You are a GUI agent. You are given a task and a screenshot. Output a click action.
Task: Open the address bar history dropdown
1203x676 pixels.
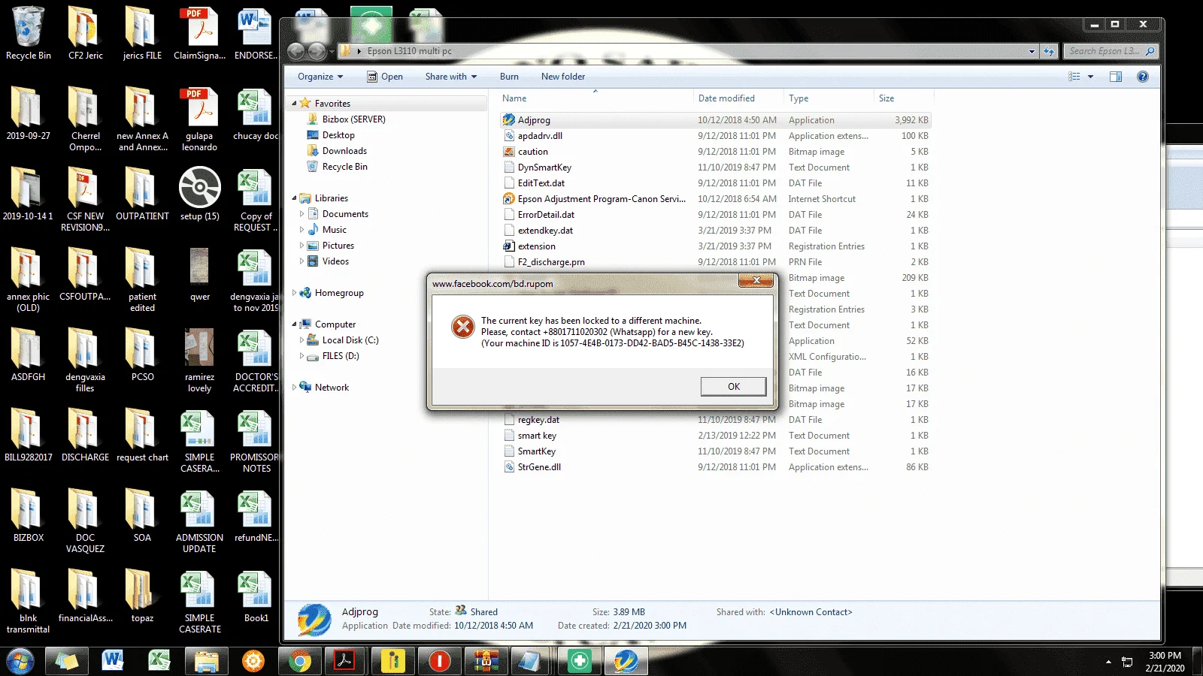click(x=1032, y=52)
